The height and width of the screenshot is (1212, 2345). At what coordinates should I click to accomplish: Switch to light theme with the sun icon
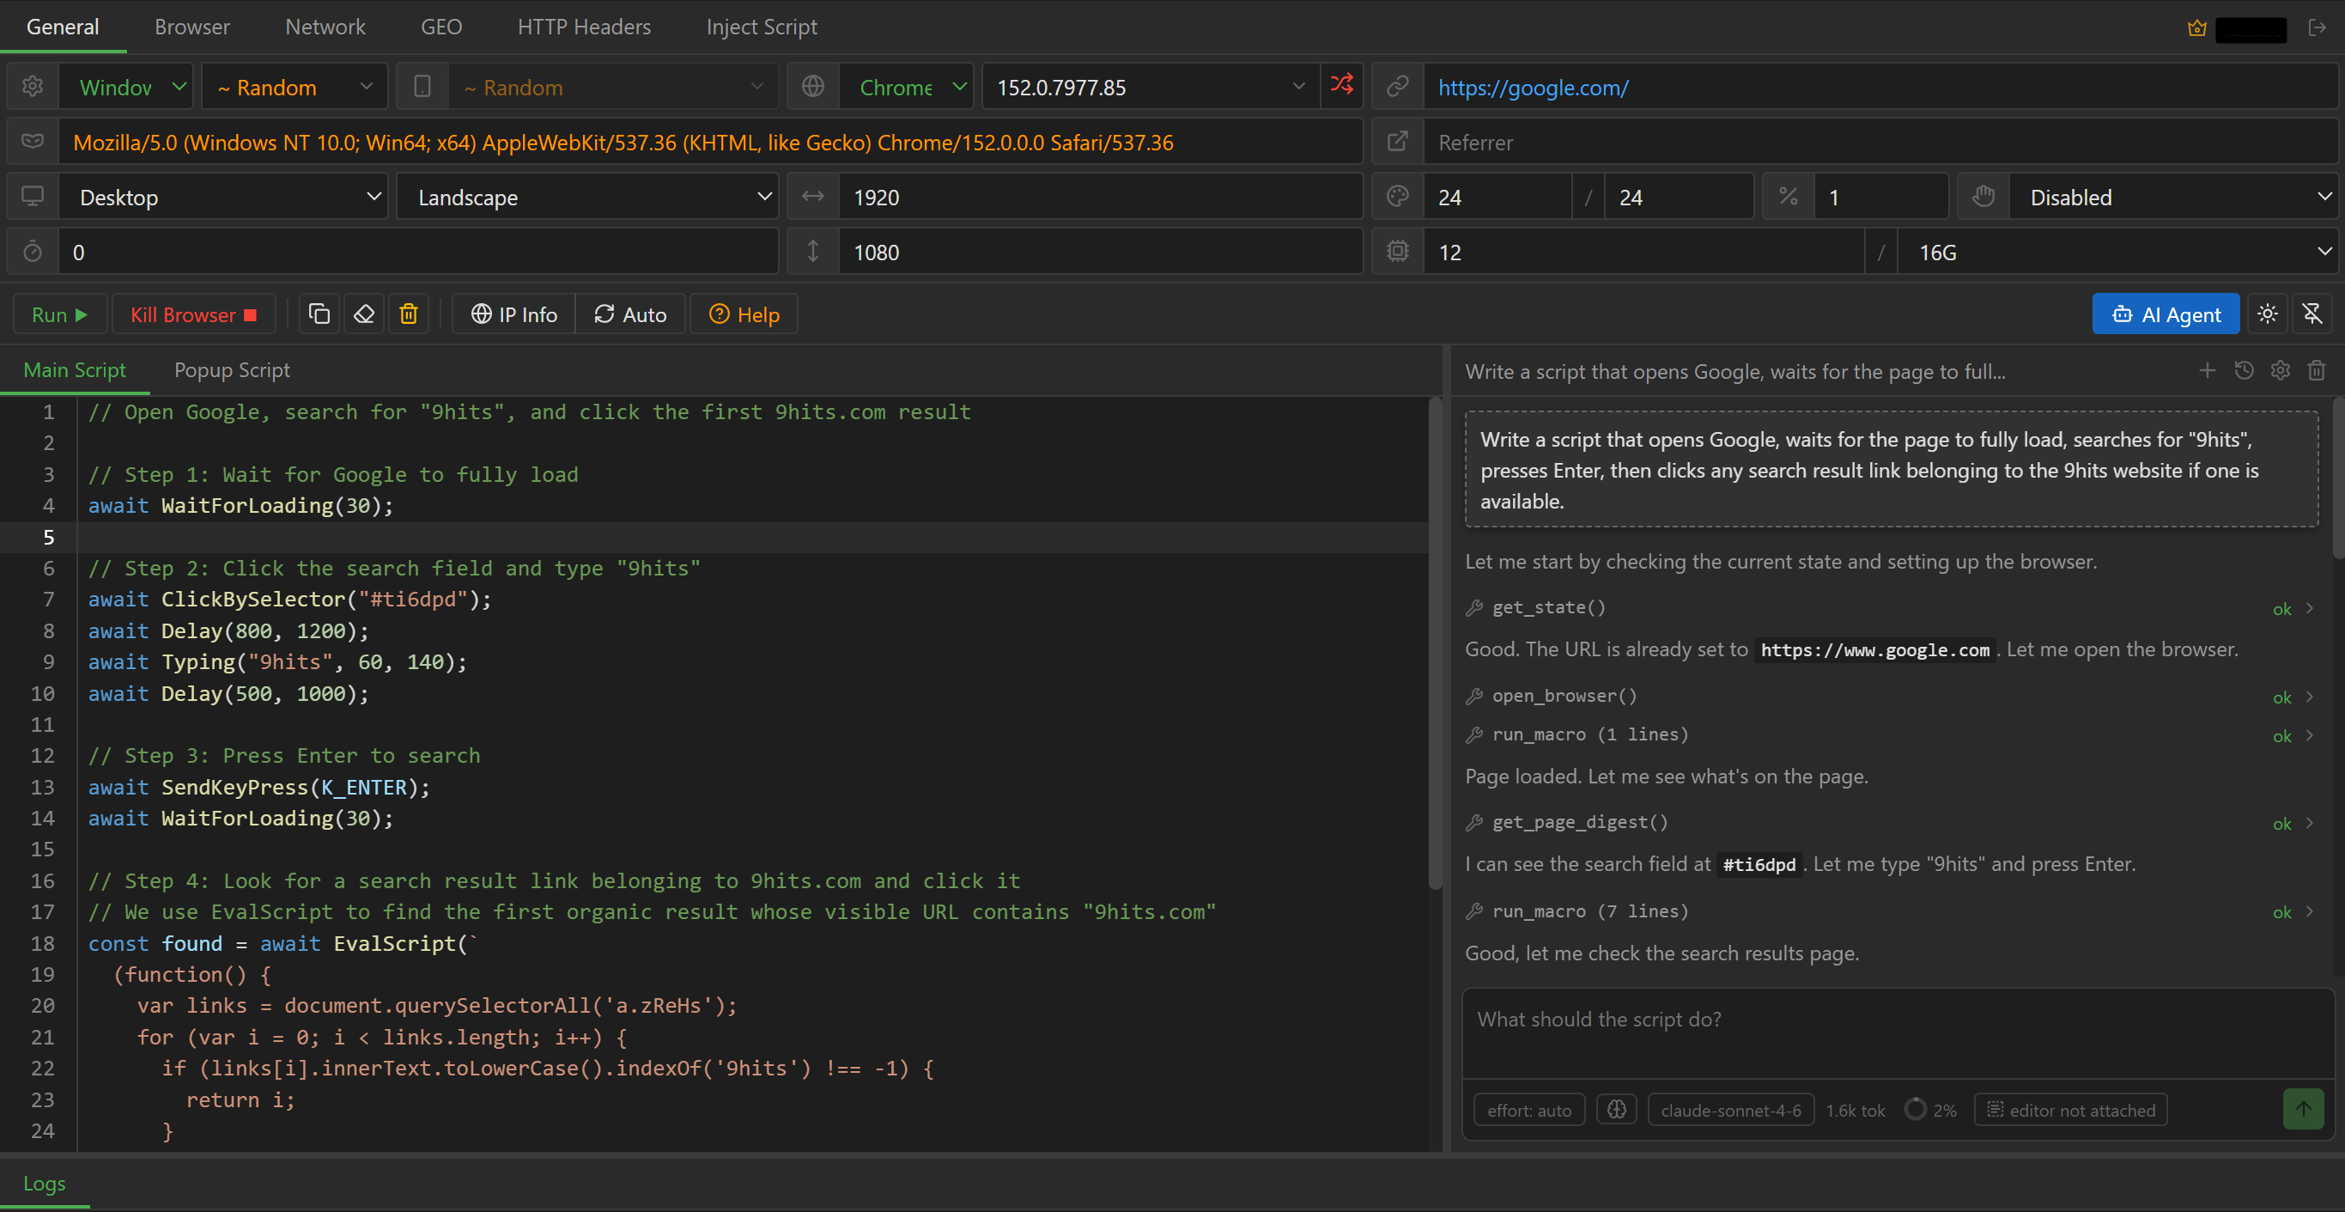(2268, 314)
